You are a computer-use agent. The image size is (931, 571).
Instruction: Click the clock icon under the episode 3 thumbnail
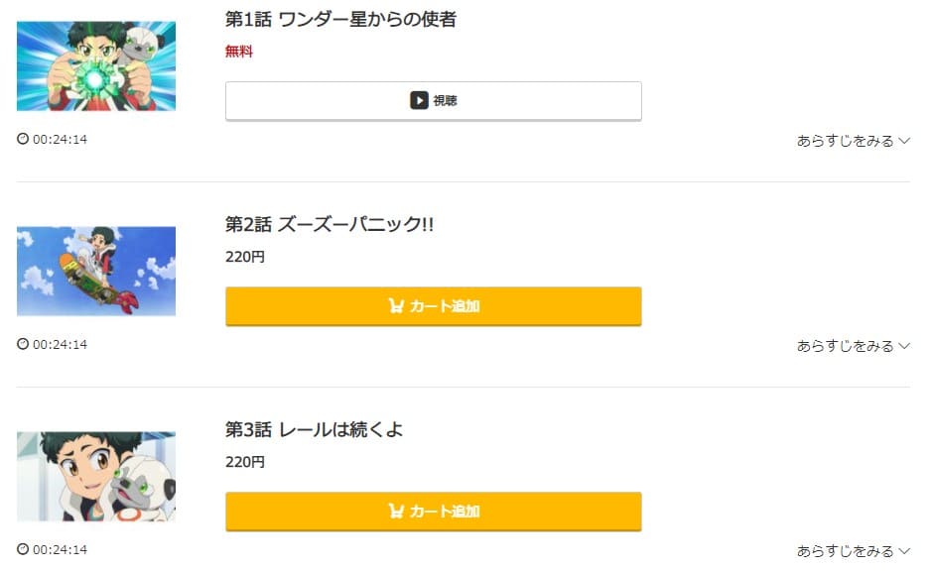point(23,549)
